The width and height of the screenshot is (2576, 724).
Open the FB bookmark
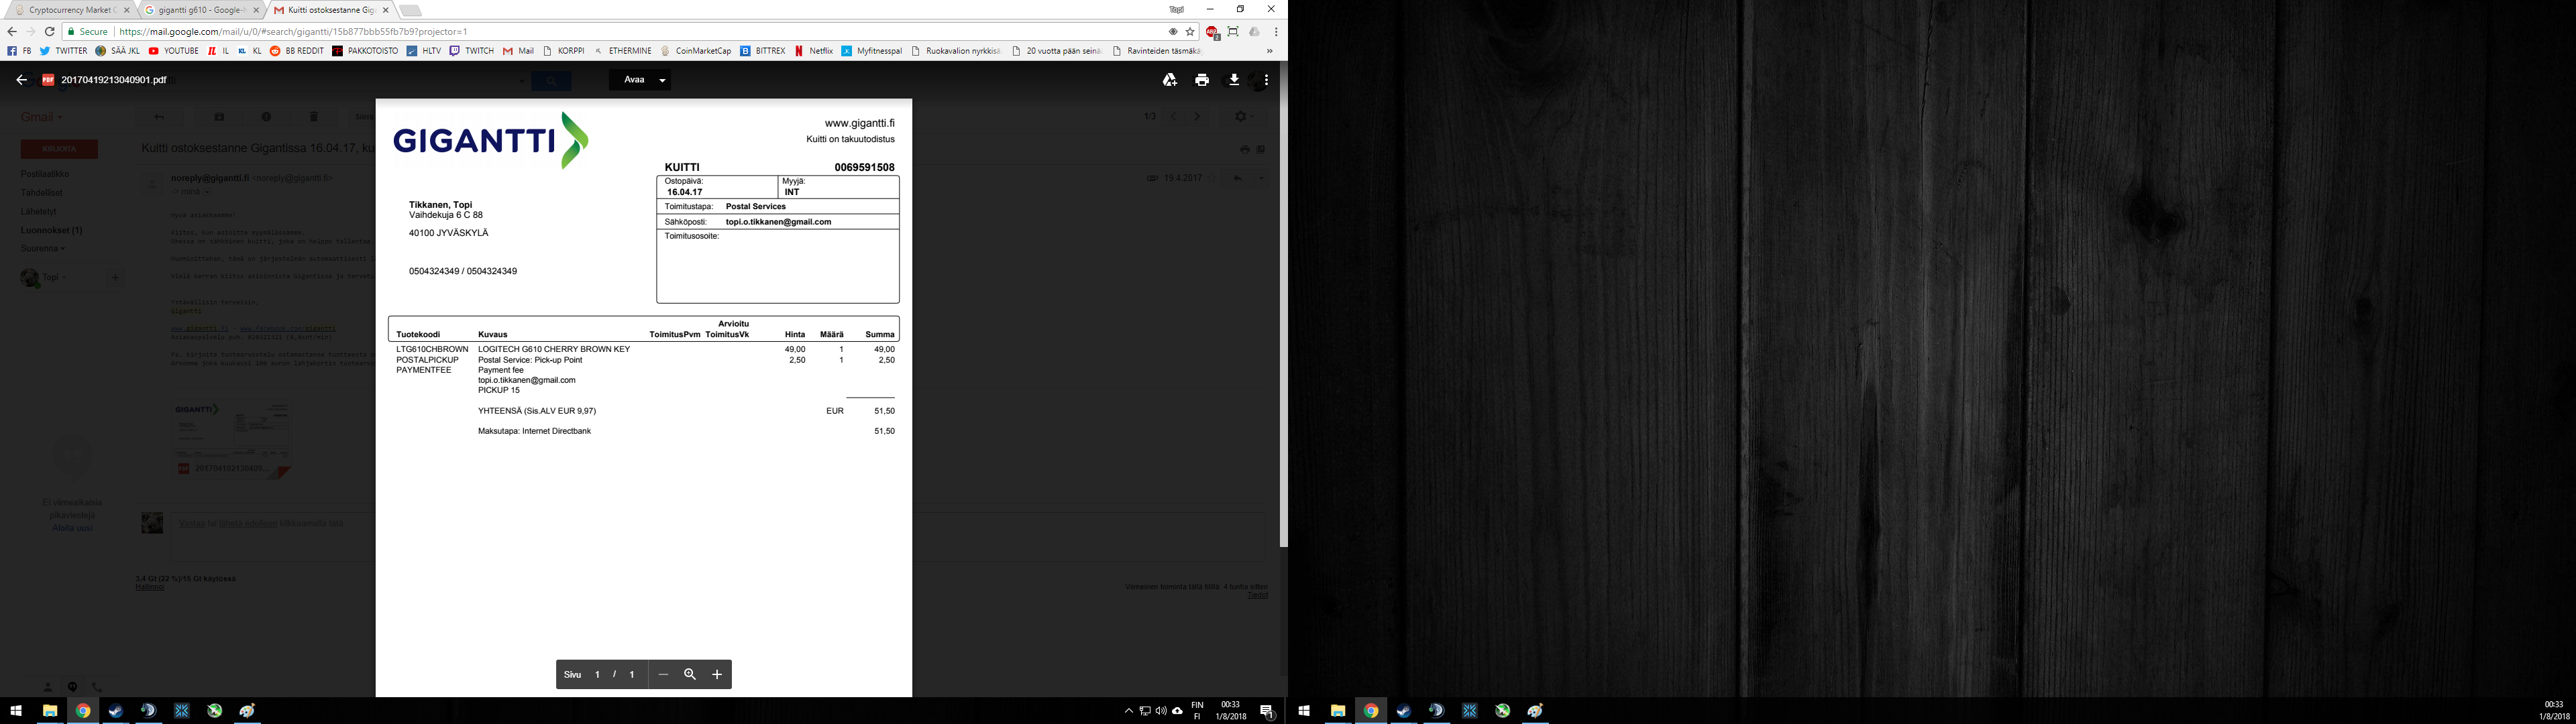(19, 51)
